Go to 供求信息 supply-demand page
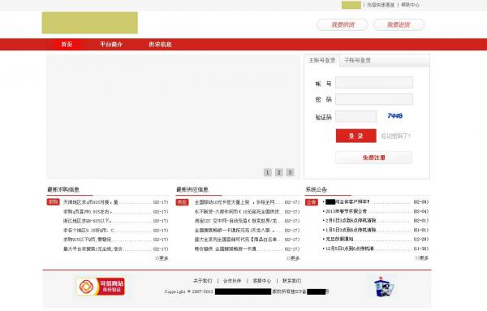 click(160, 45)
